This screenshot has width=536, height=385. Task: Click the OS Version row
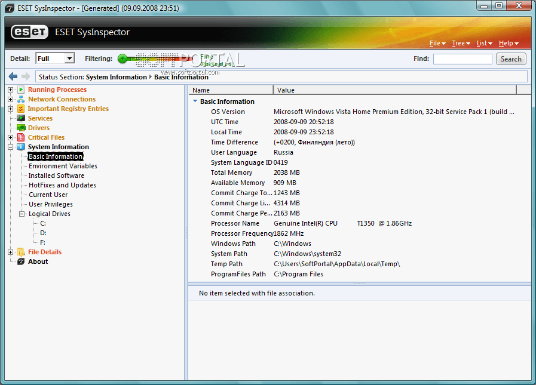(359, 112)
